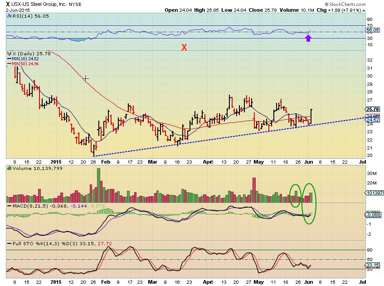Click the -0.068 MACD tag on right axis
Screen dimensions: 384x286
click(x=373, y=215)
